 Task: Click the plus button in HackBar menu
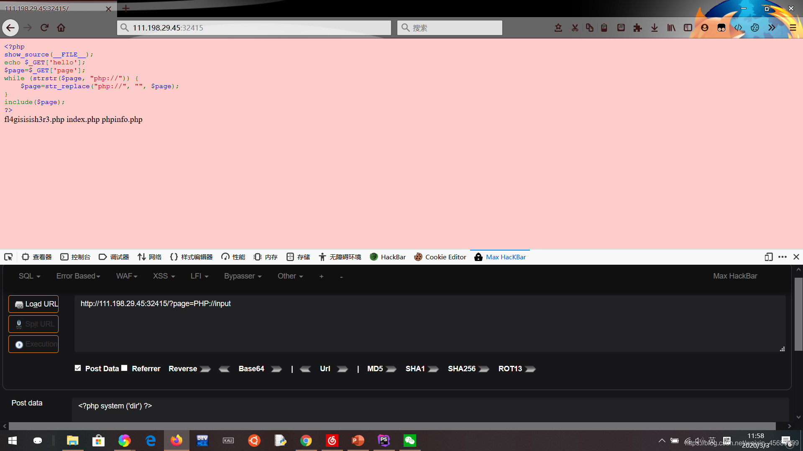pos(321,276)
